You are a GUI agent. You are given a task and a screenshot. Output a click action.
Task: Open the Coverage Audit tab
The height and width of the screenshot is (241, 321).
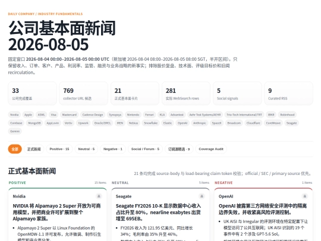[211, 149]
